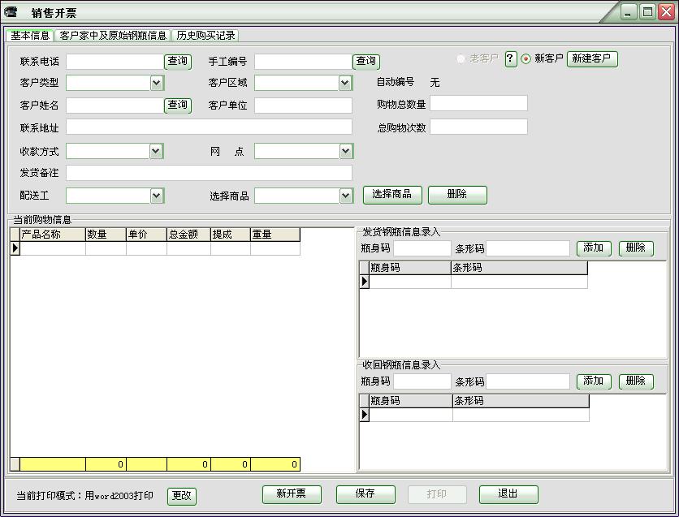This screenshot has height=517, width=679.
Task: Click the 联系地址 input field
Action: pos(209,127)
